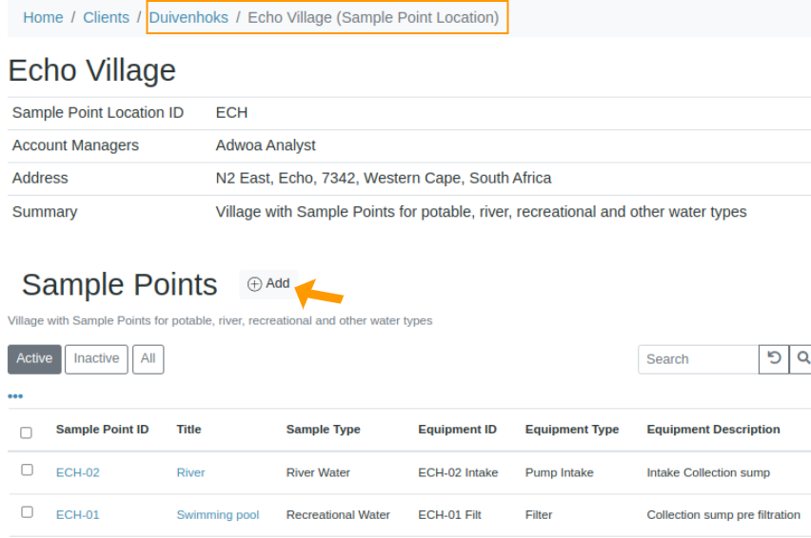Check the ECH-01 row checkbox

click(x=27, y=511)
